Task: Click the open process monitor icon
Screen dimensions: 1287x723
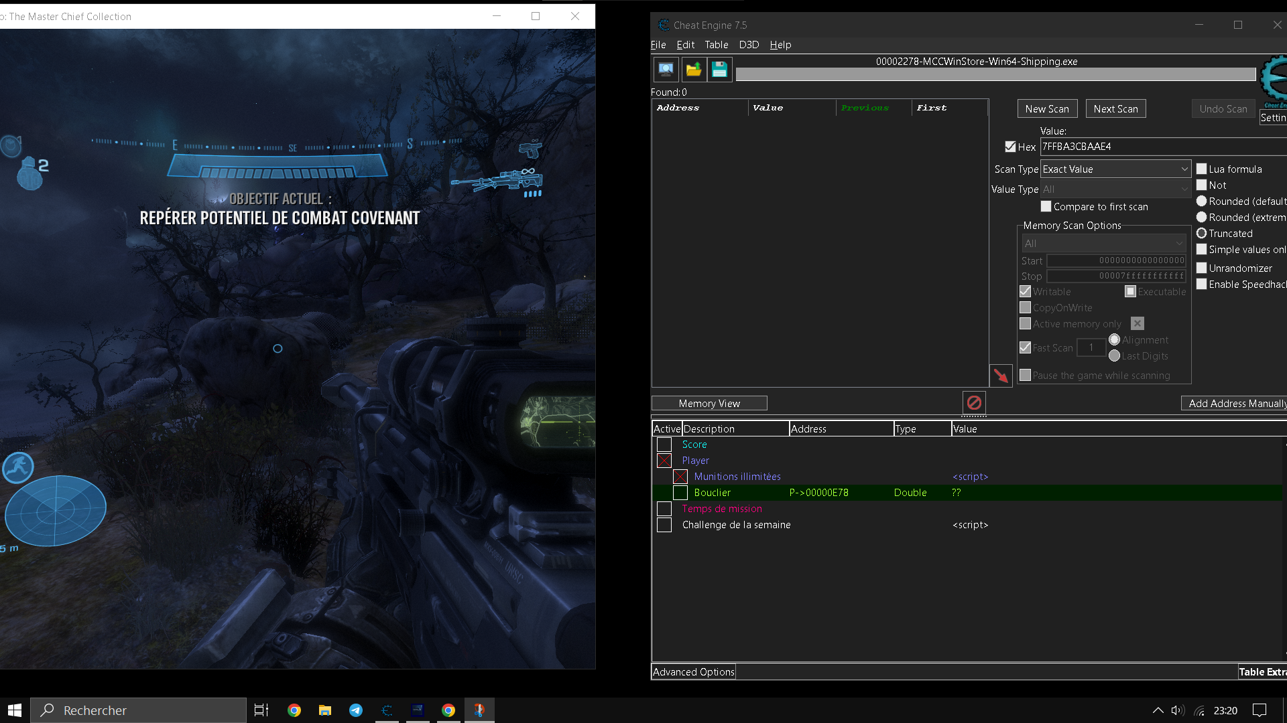Action: click(666, 69)
